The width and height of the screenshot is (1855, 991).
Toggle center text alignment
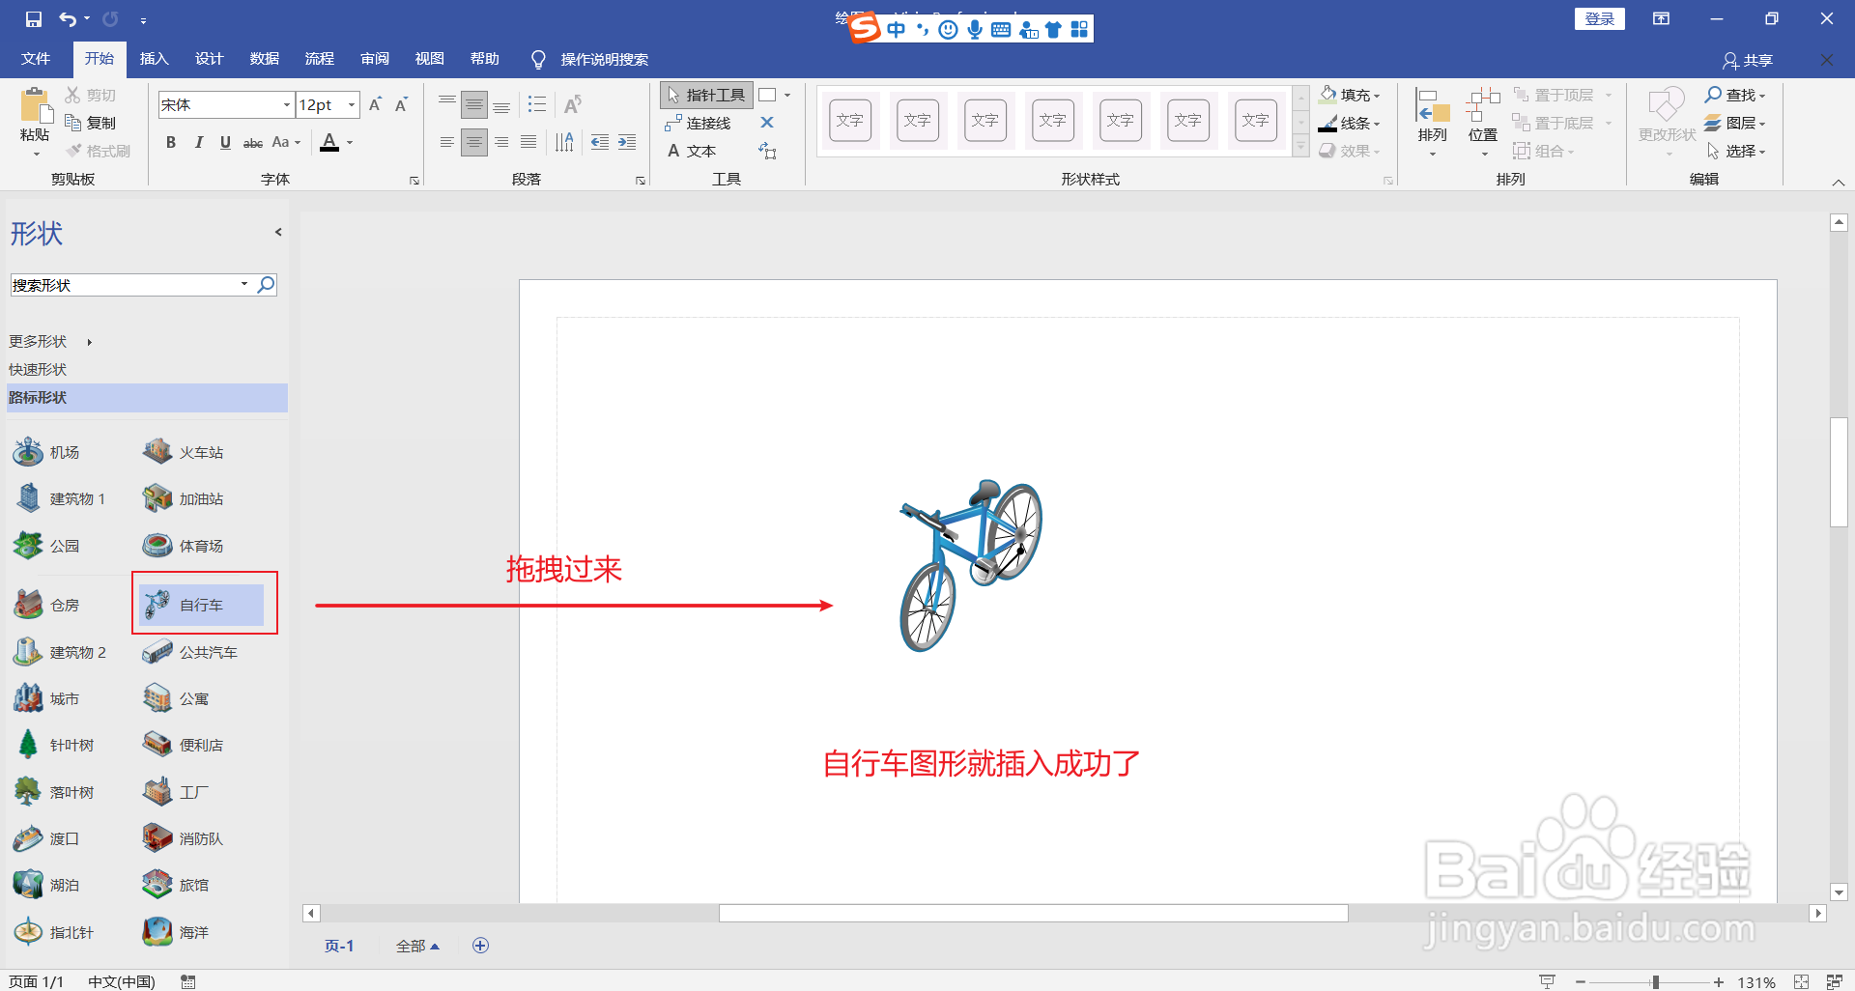click(474, 143)
